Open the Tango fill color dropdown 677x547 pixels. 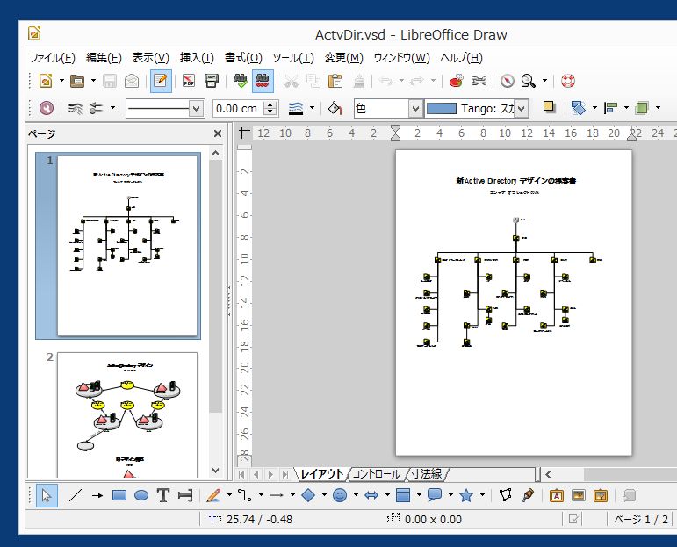pyautogui.click(x=521, y=108)
